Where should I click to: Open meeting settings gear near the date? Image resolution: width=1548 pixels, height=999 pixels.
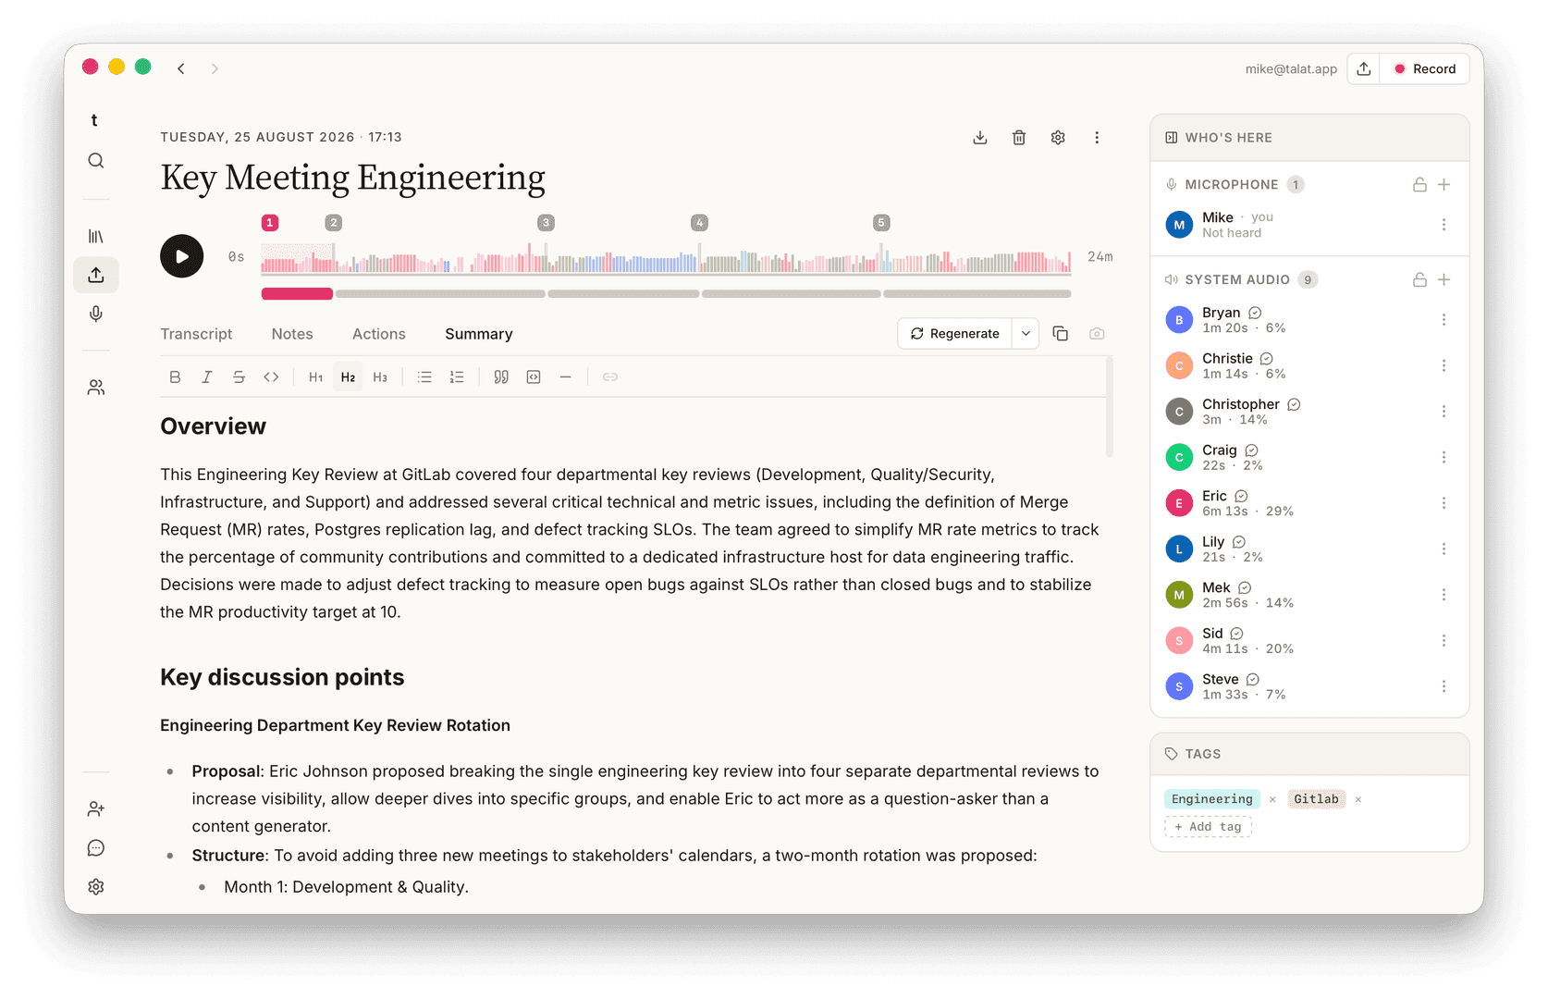coord(1058,138)
